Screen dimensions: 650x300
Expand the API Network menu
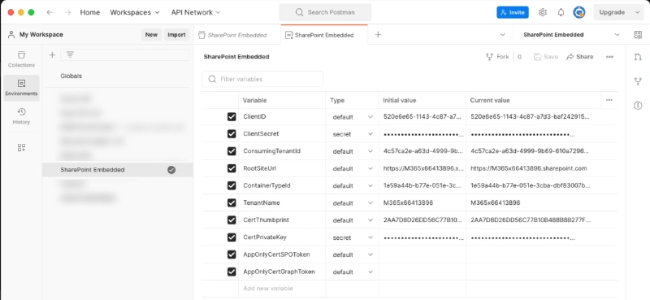coord(196,12)
